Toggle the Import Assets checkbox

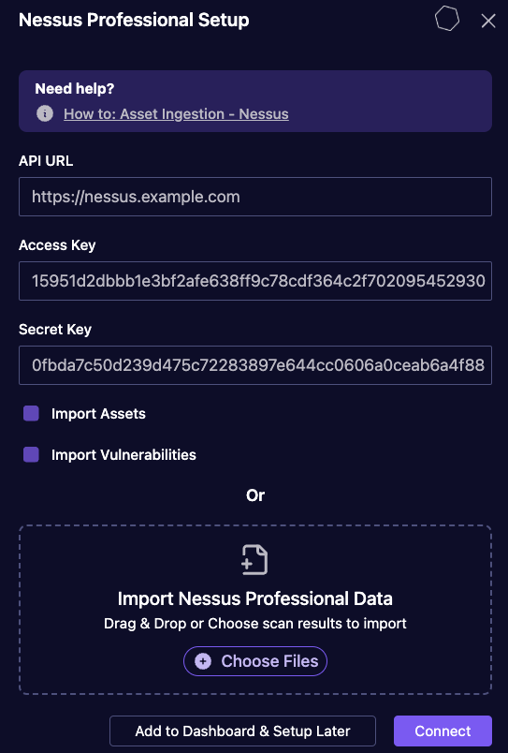[x=31, y=413]
